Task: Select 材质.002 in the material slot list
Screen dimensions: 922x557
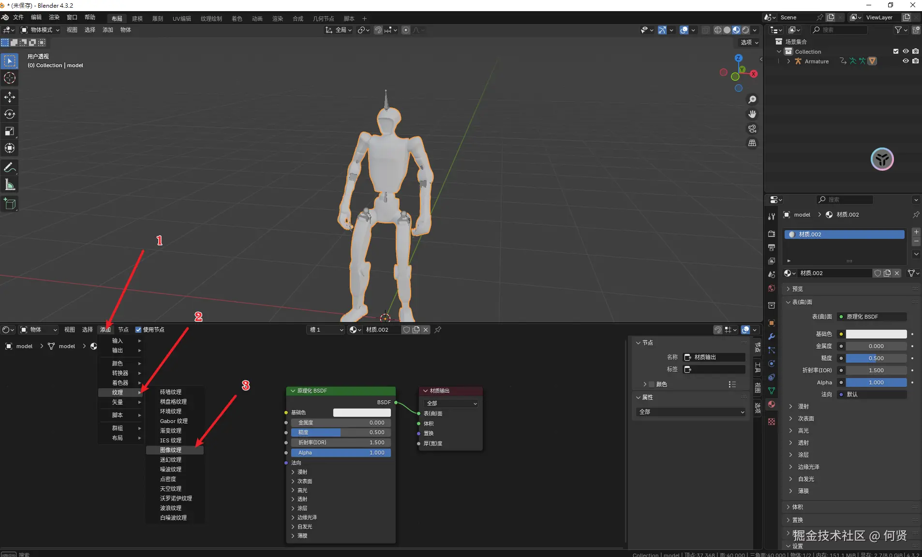Action: point(844,235)
